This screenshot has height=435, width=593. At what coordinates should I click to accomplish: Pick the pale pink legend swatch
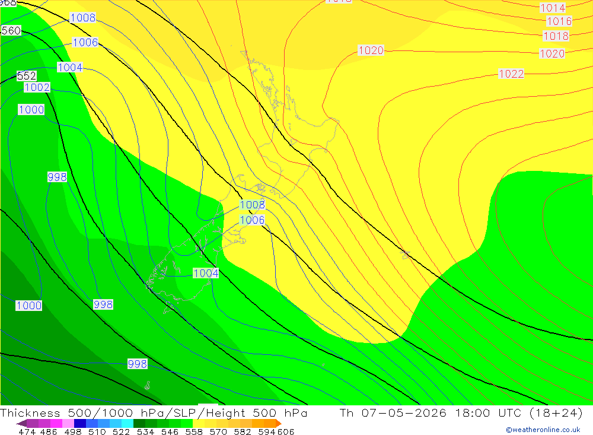[x=68, y=423]
